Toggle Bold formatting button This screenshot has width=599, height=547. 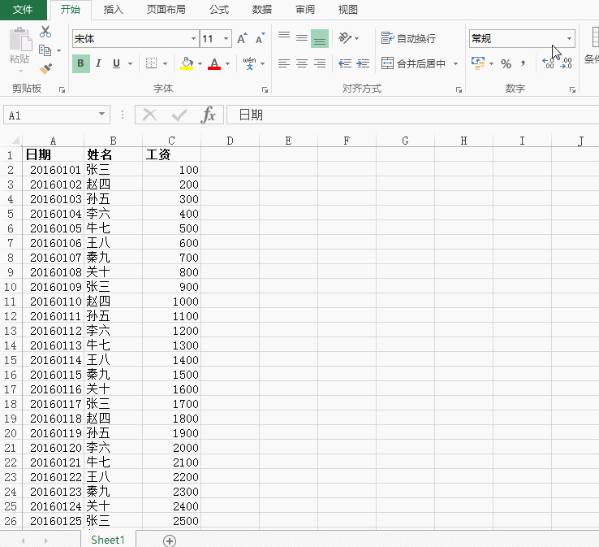tap(80, 63)
